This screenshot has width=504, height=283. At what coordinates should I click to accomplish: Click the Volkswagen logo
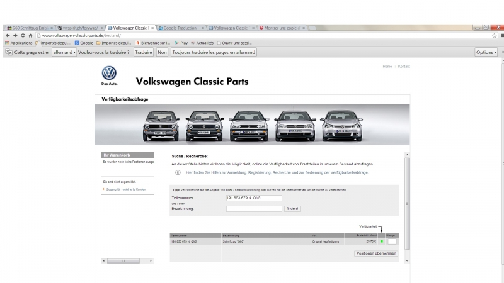pos(109,73)
